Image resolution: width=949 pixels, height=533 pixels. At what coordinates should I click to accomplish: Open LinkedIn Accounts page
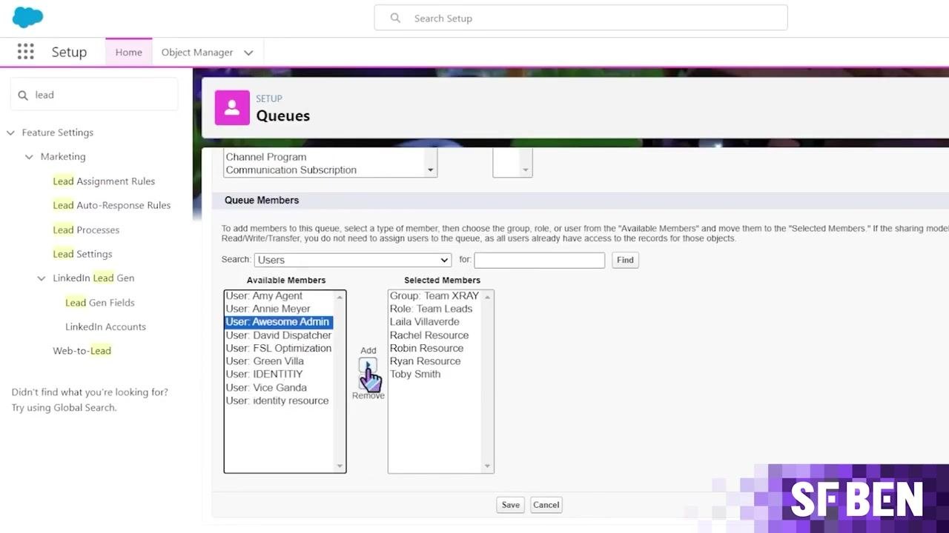[105, 326]
